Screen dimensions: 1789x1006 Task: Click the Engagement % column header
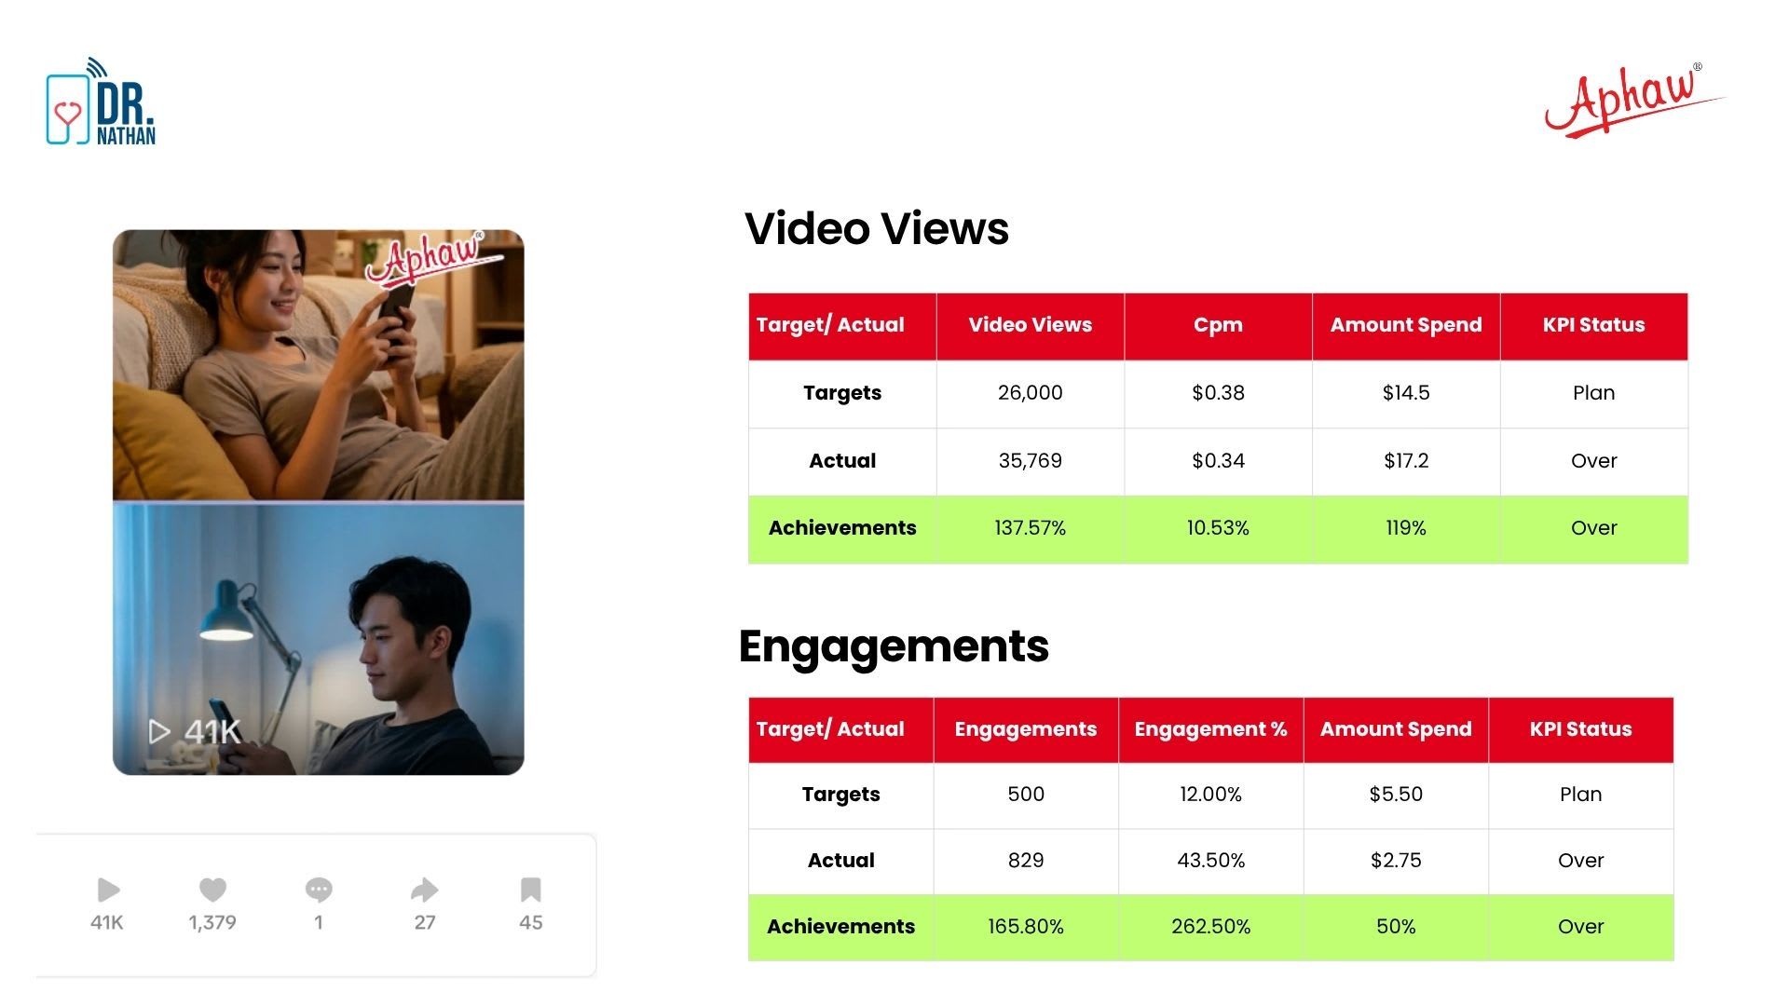1210,729
